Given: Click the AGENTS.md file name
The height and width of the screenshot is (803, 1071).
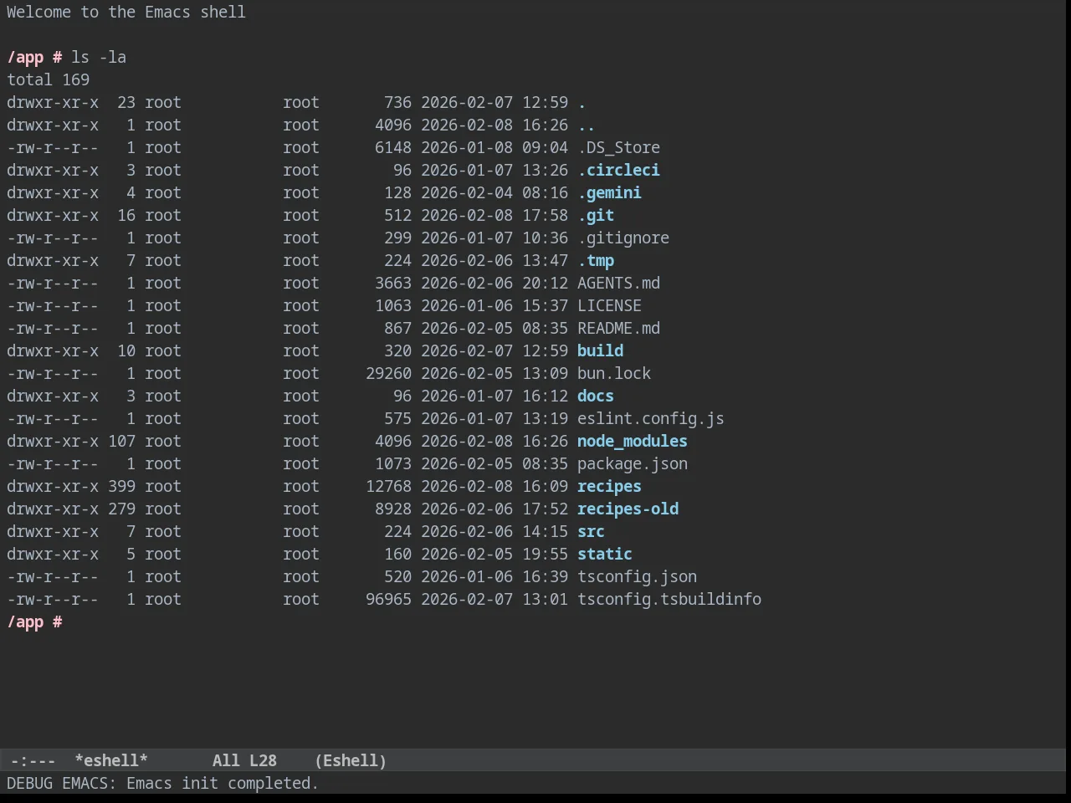Looking at the screenshot, I should click(x=618, y=283).
